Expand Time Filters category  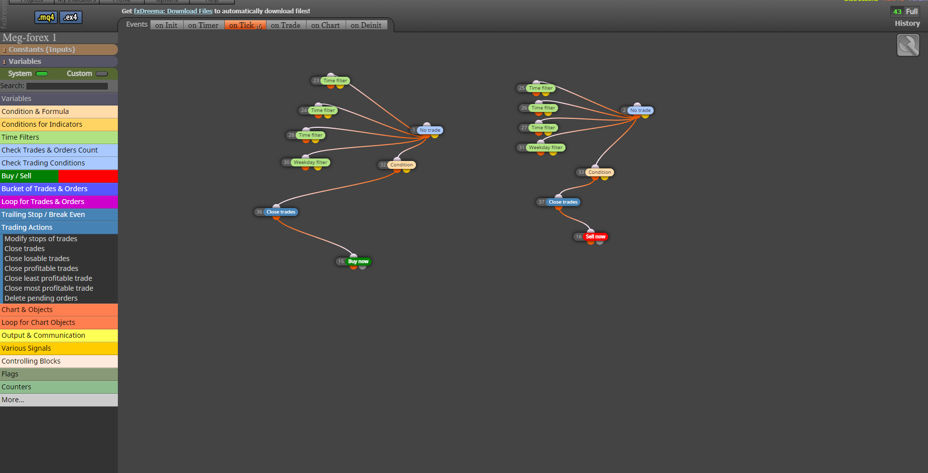(59, 137)
